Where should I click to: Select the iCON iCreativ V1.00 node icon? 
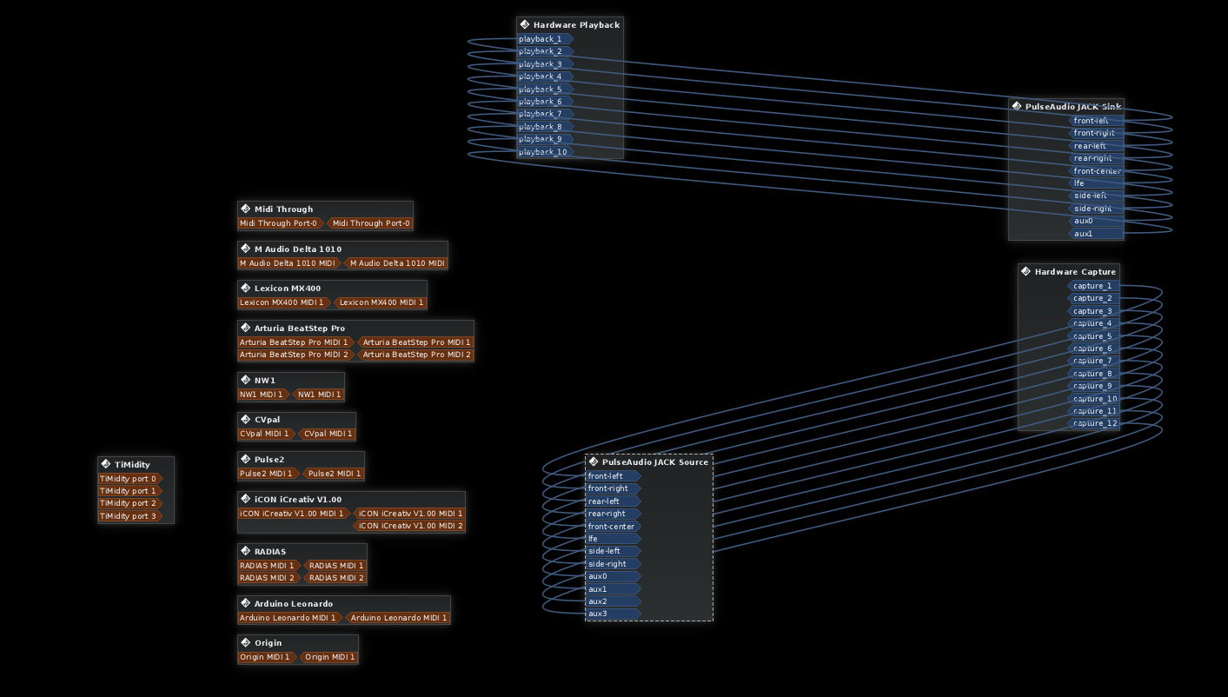coord(245,499)
